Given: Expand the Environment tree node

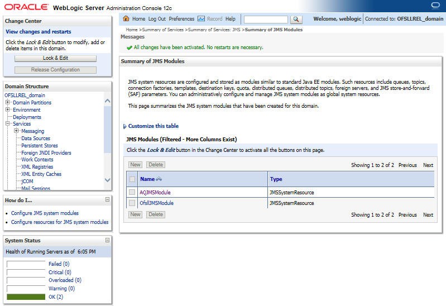Looking at the screenshot, I should 8,109.
